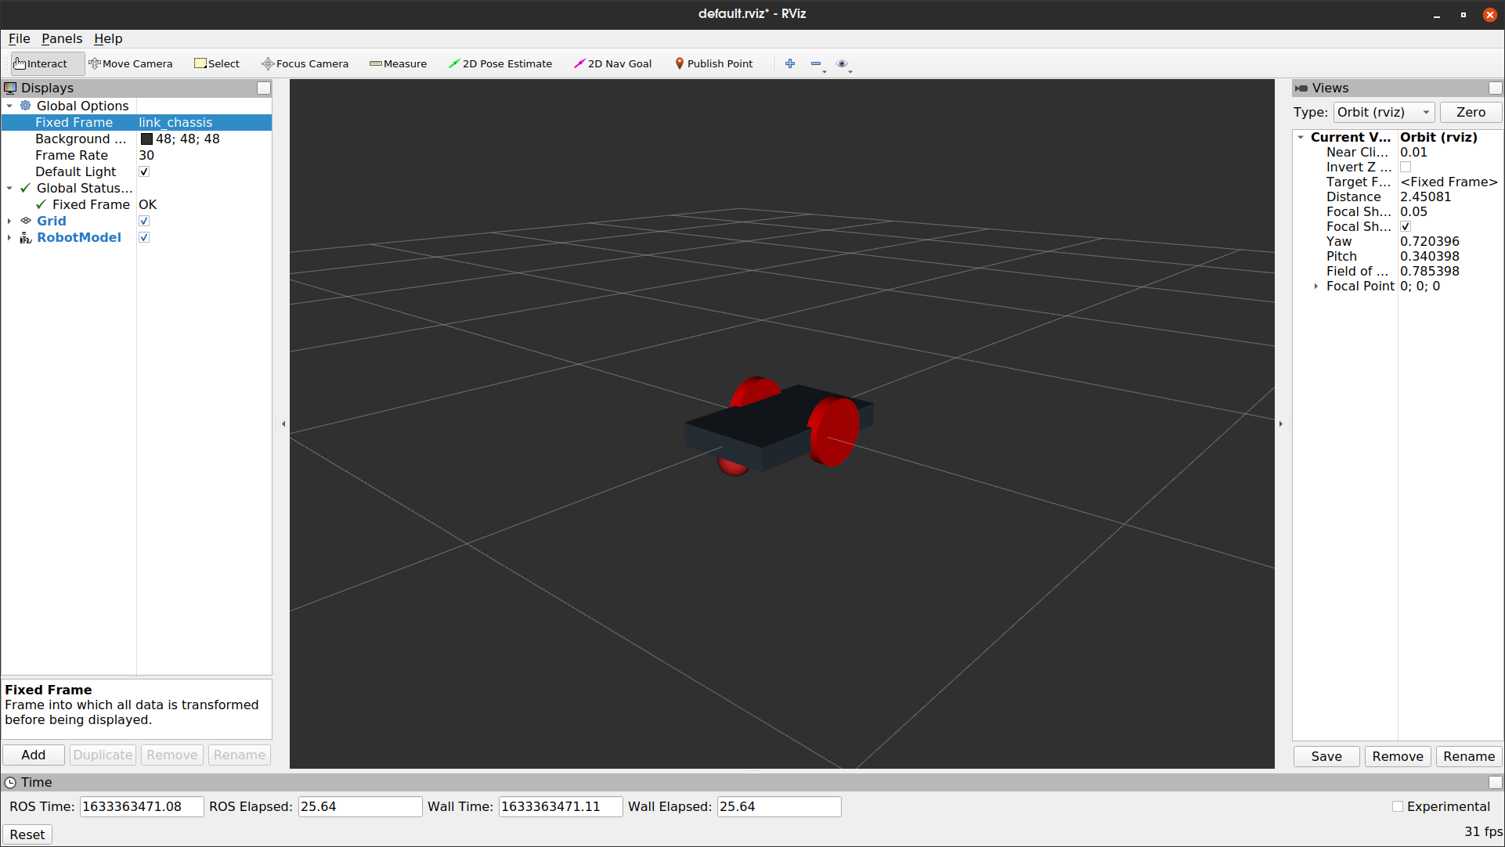Screen dimensions: 1505x847
Task: Disable the Grid display checkbox
Action: (144, 221)
